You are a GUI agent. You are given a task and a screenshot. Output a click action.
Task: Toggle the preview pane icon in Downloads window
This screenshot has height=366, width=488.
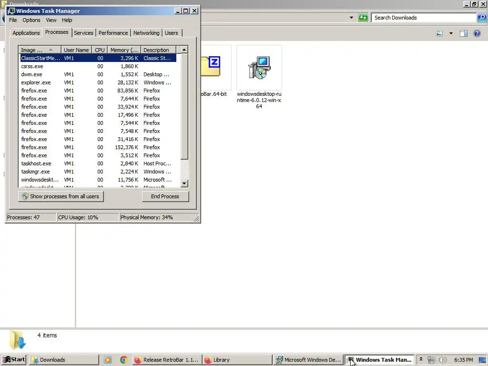tap(464, 33)
